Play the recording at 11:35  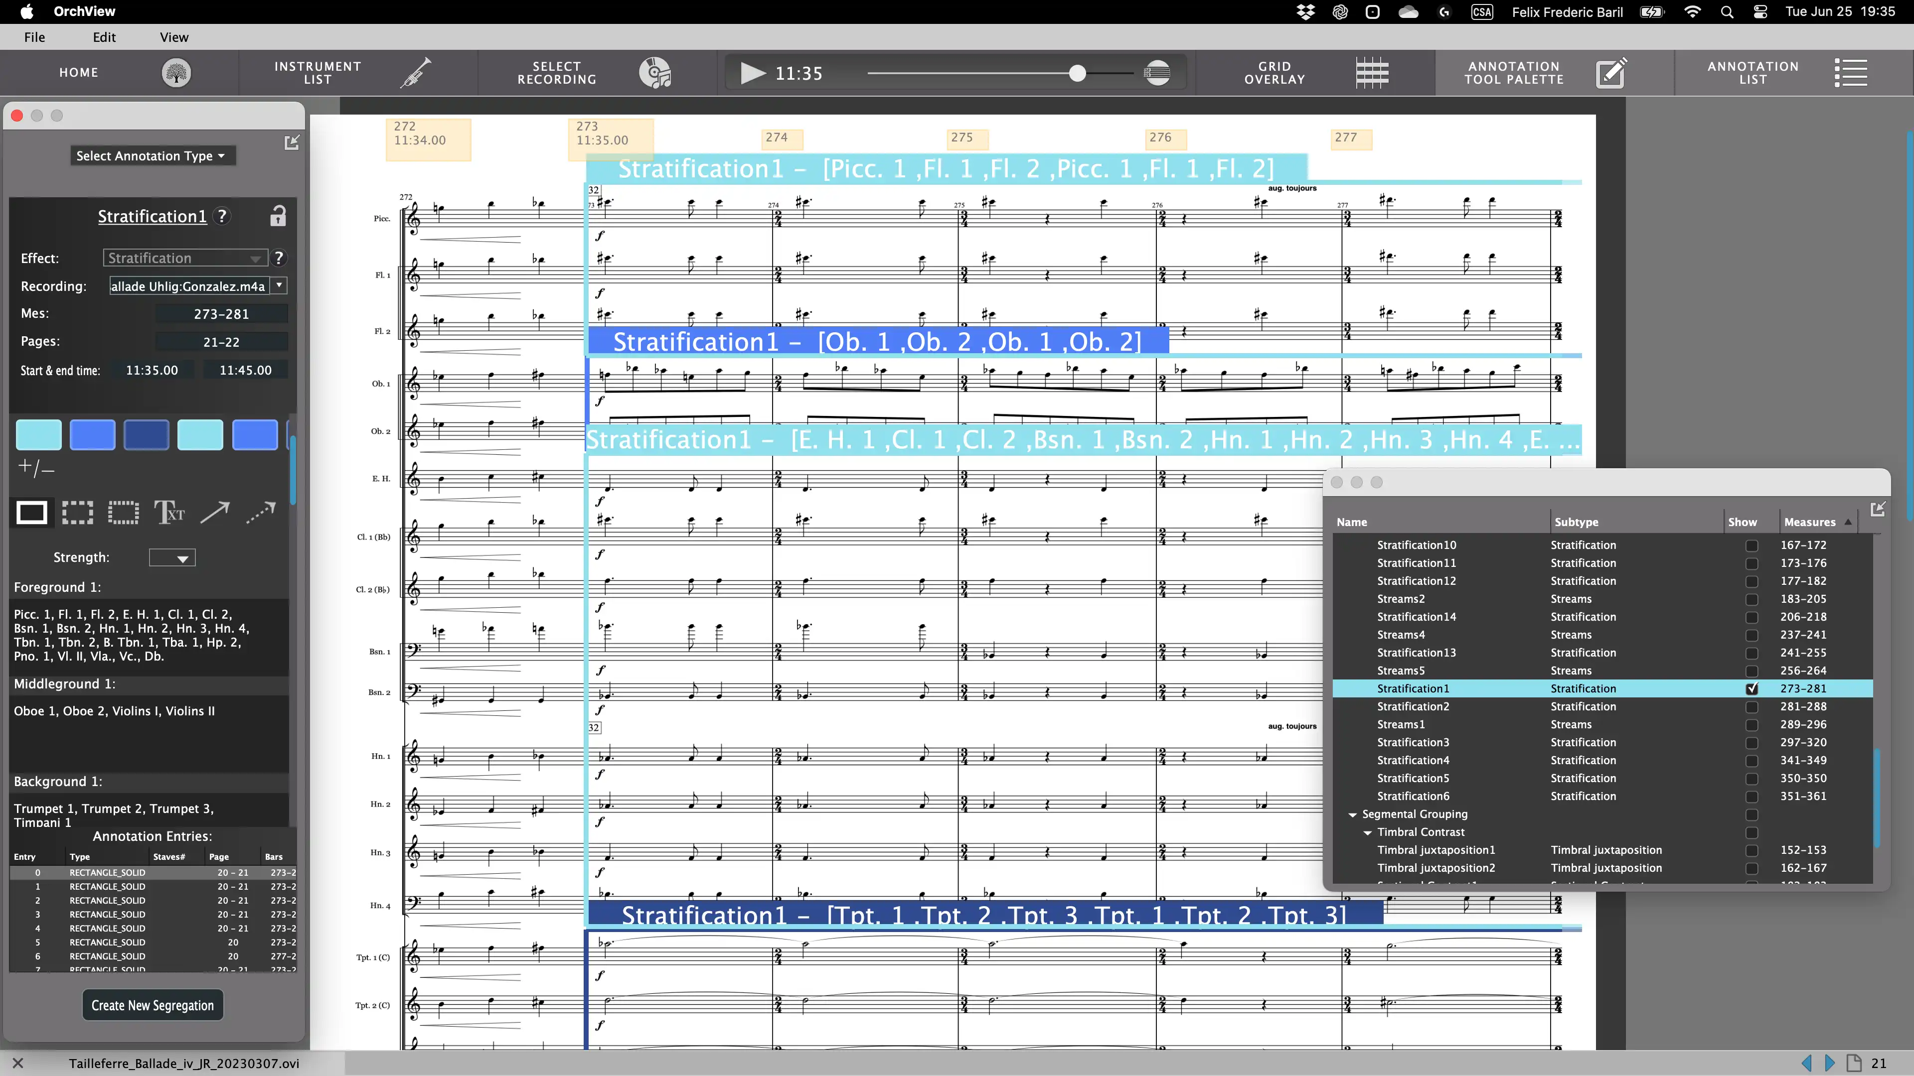click(753, 73)
